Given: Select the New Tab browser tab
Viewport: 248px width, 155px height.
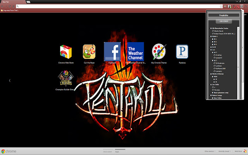Looking at the screenshot, I should click(x=13, y=2).
